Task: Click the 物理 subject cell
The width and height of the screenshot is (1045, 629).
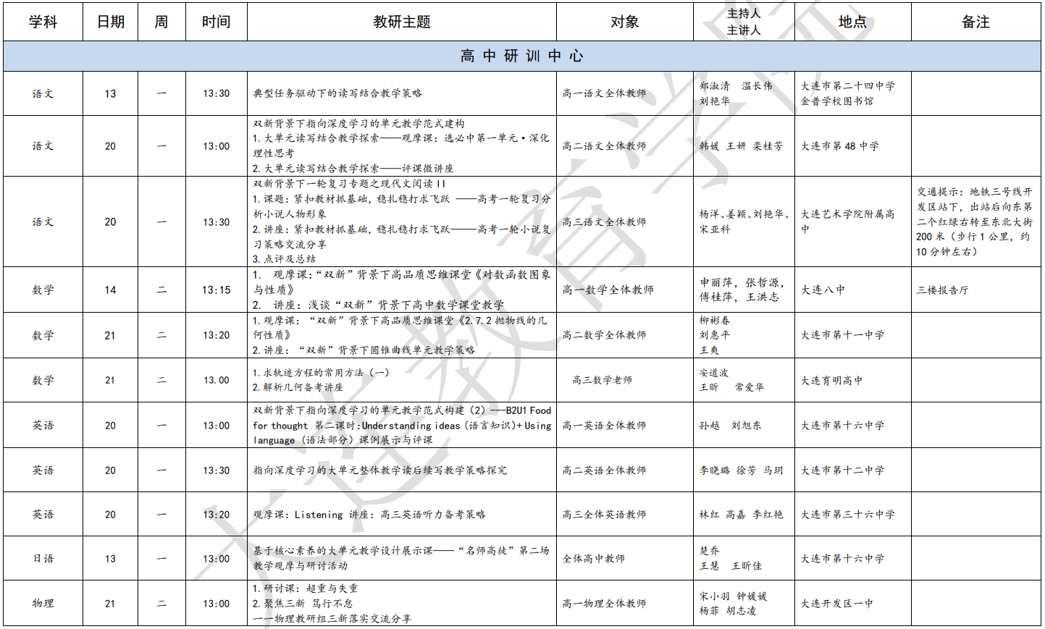Action: point(43,604)
